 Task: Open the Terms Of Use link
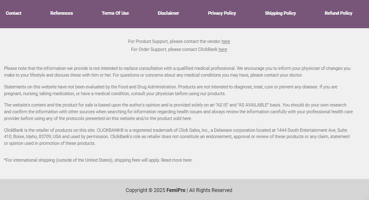115,13
